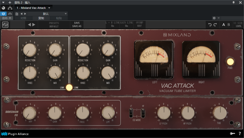Click the right channel MIX knob

tap(108, 73)
